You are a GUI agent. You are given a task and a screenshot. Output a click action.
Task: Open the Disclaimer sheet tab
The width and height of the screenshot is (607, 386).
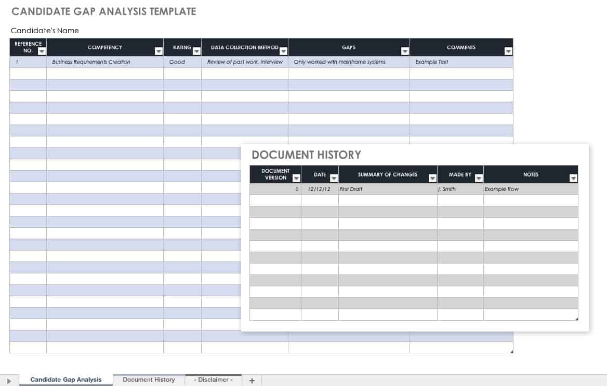pos(213,380)
